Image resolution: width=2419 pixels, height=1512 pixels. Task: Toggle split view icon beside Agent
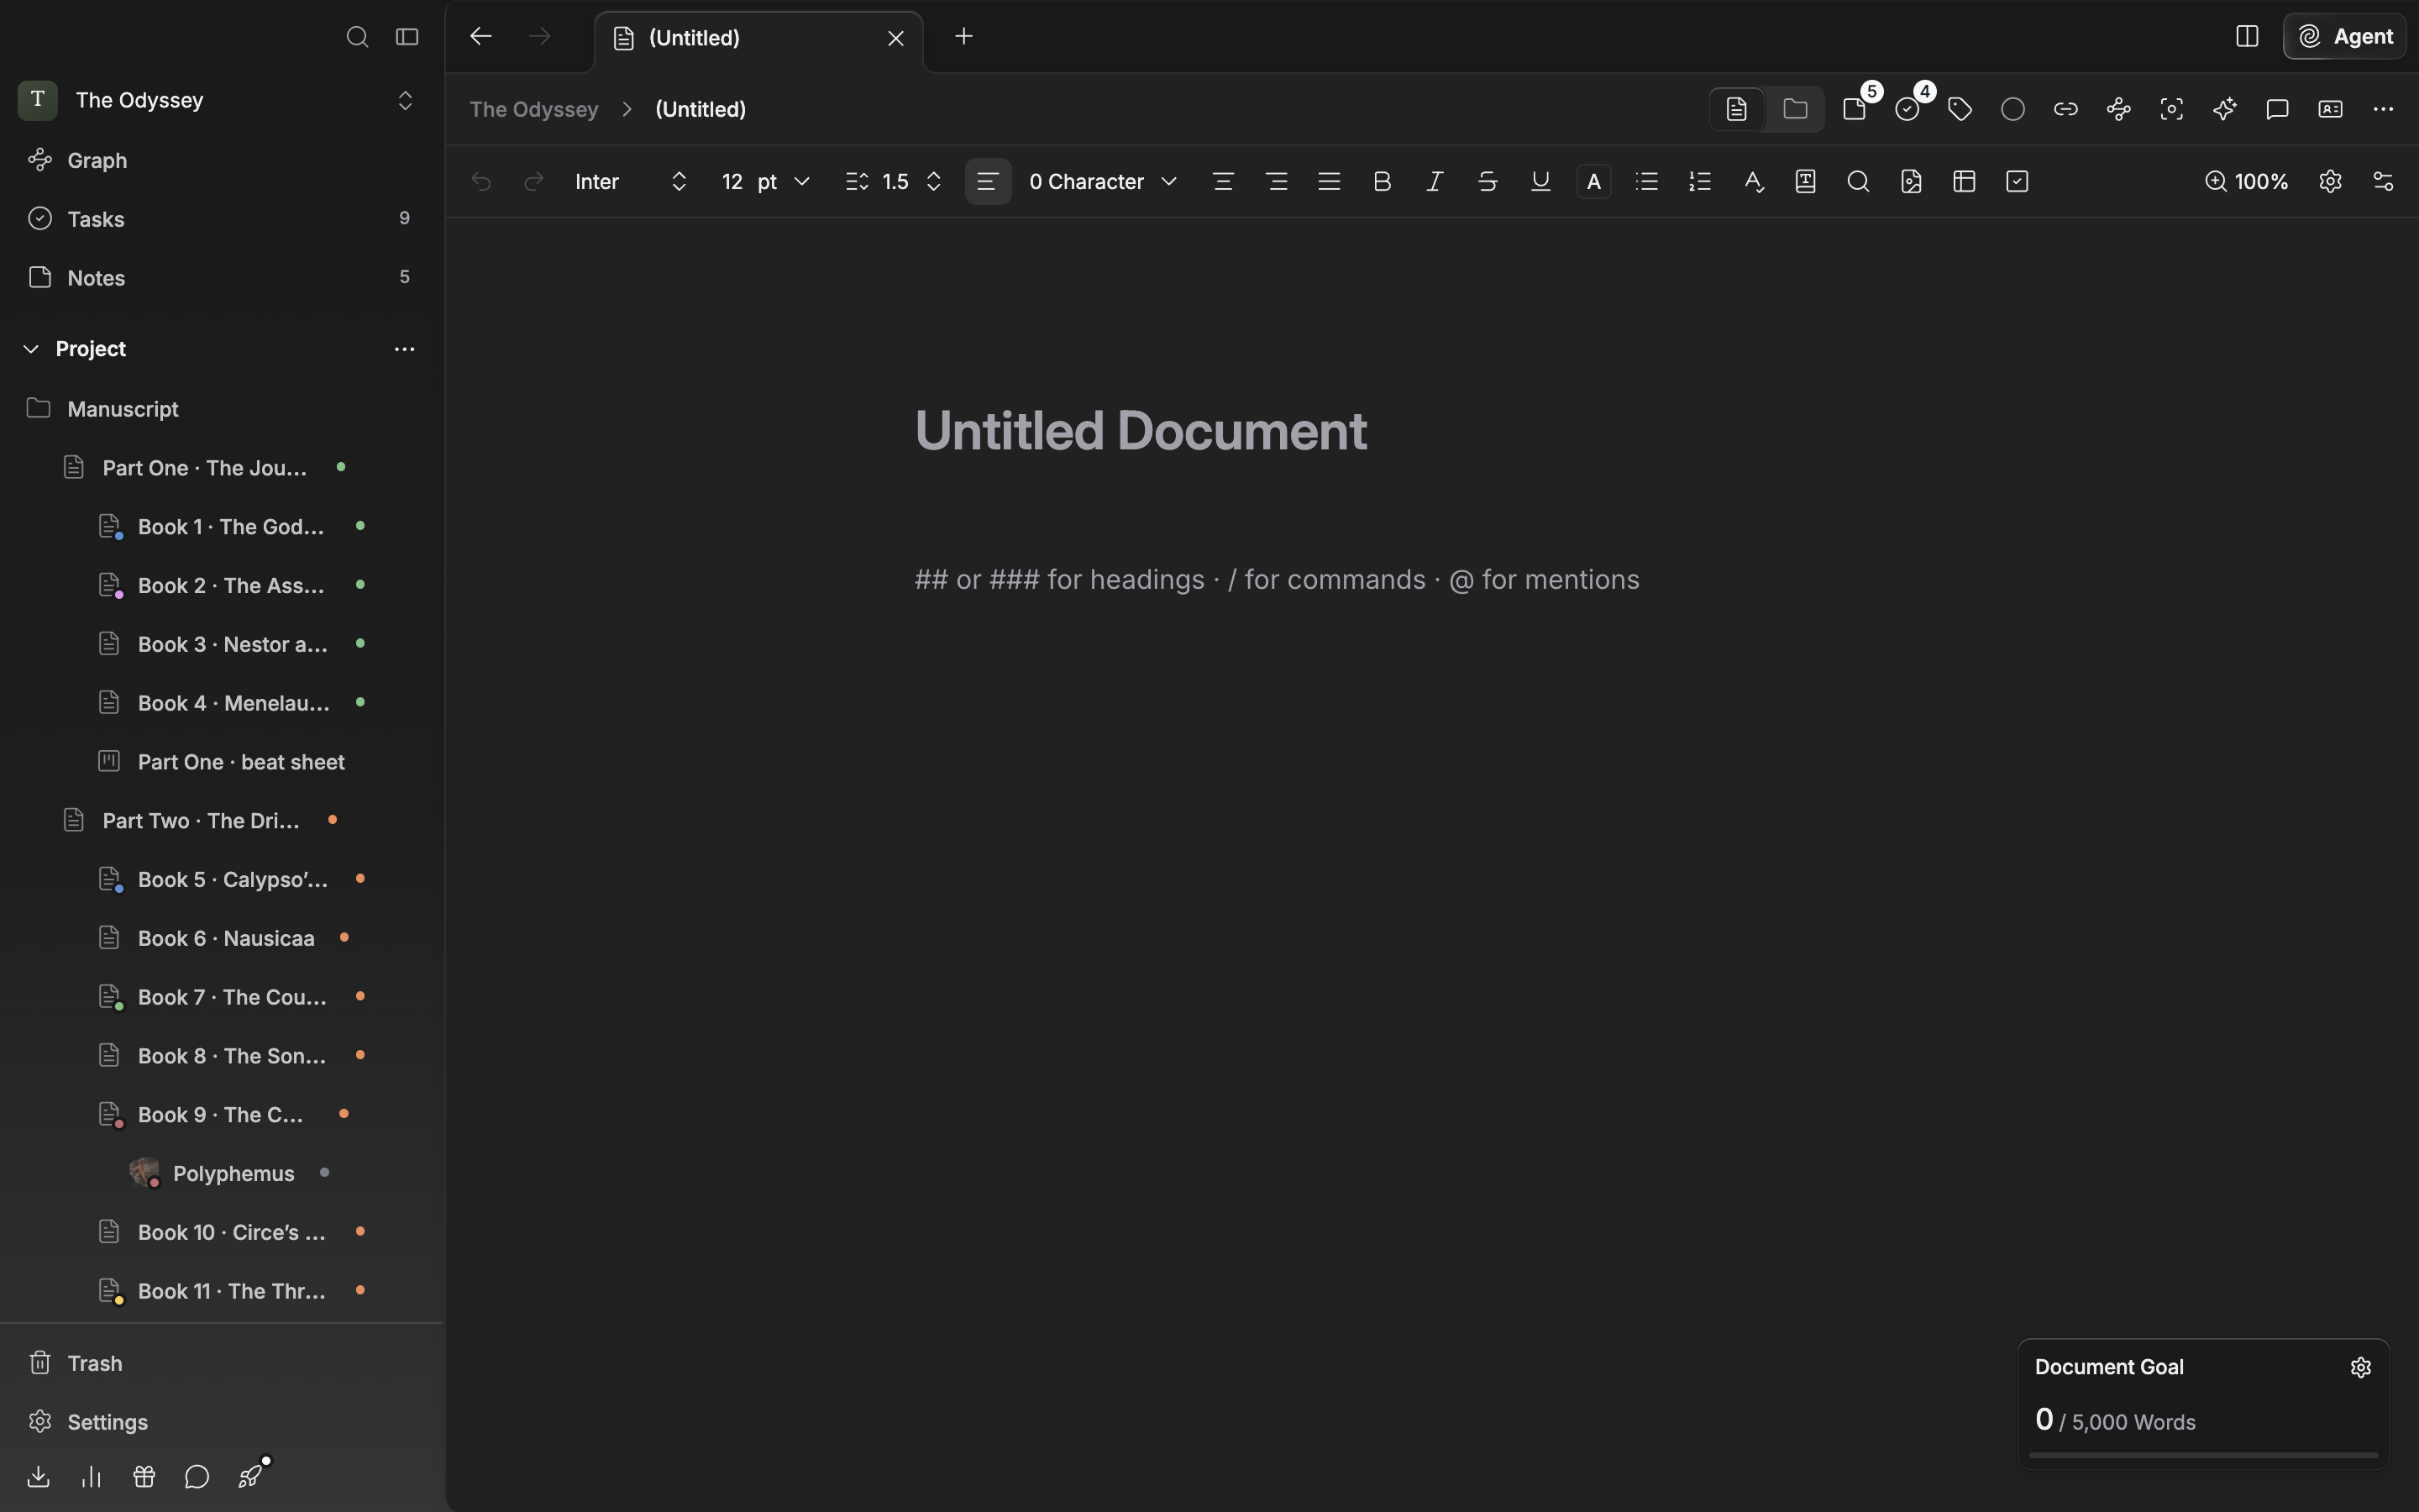(2247, 37)
